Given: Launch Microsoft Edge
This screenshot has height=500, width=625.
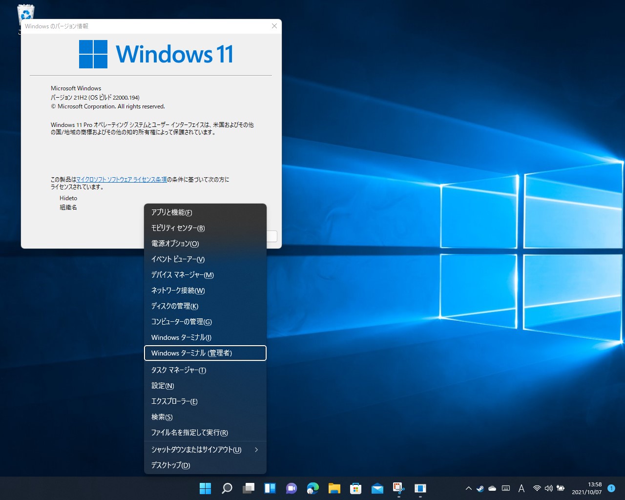Looking at the screenshot, I should 312,488.
